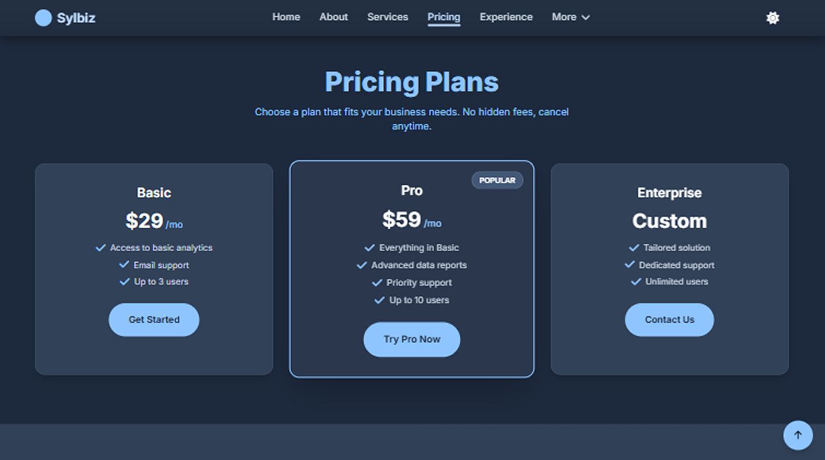
Task: Click the scroll-to-top arrow button
Action: click(798, 435)
